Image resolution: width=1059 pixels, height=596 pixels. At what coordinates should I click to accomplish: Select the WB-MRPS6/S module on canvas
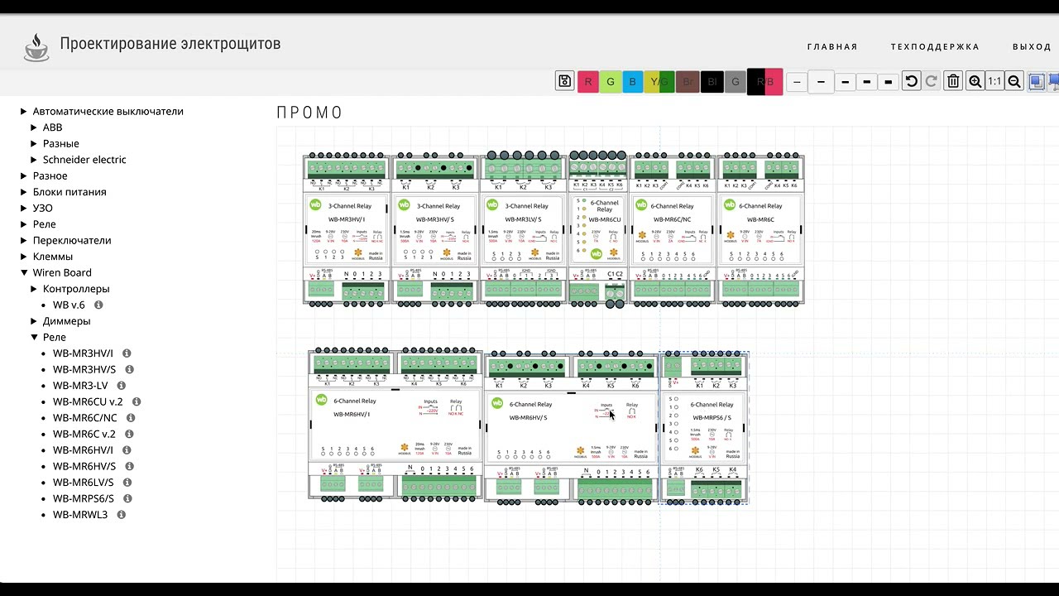pos(704,428)
